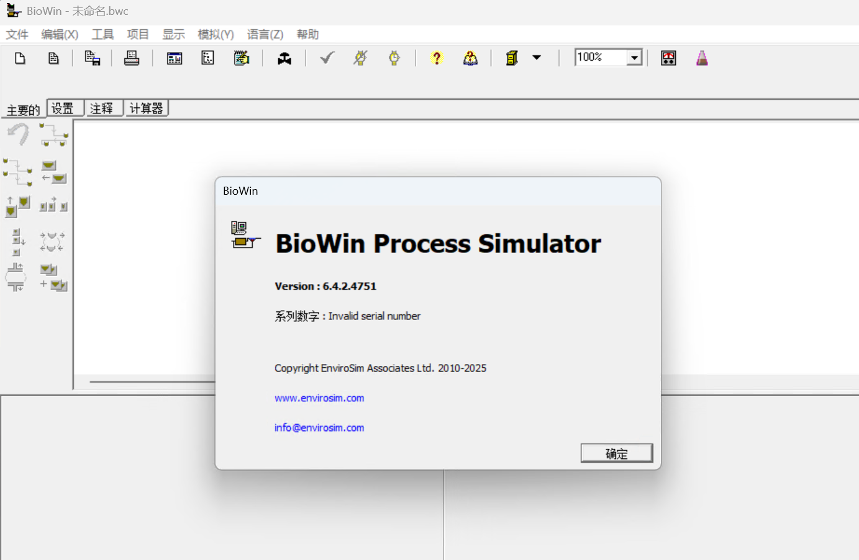Click the plus duplicate tanks palette icon
The height and width of the screenshot is (560, 859).
(53, 277)
